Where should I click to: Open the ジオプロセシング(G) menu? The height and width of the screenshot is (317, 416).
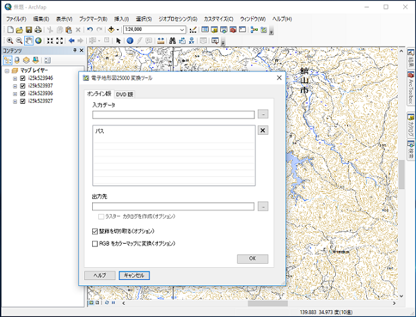tap(178, 19)
